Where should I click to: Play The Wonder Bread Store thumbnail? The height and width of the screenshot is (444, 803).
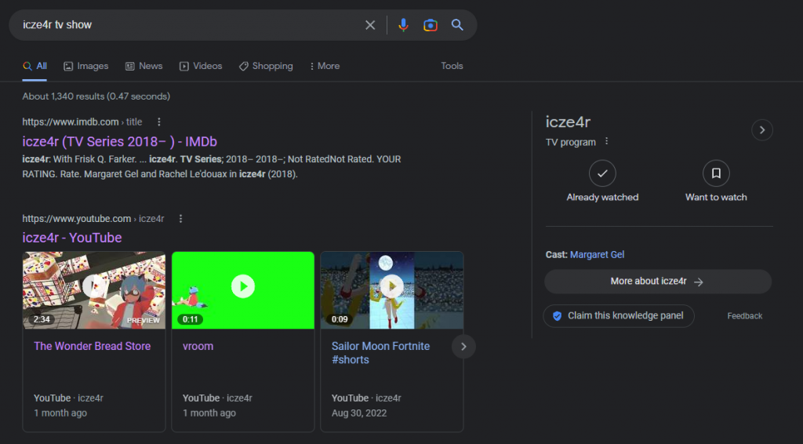tap(94, 289)
